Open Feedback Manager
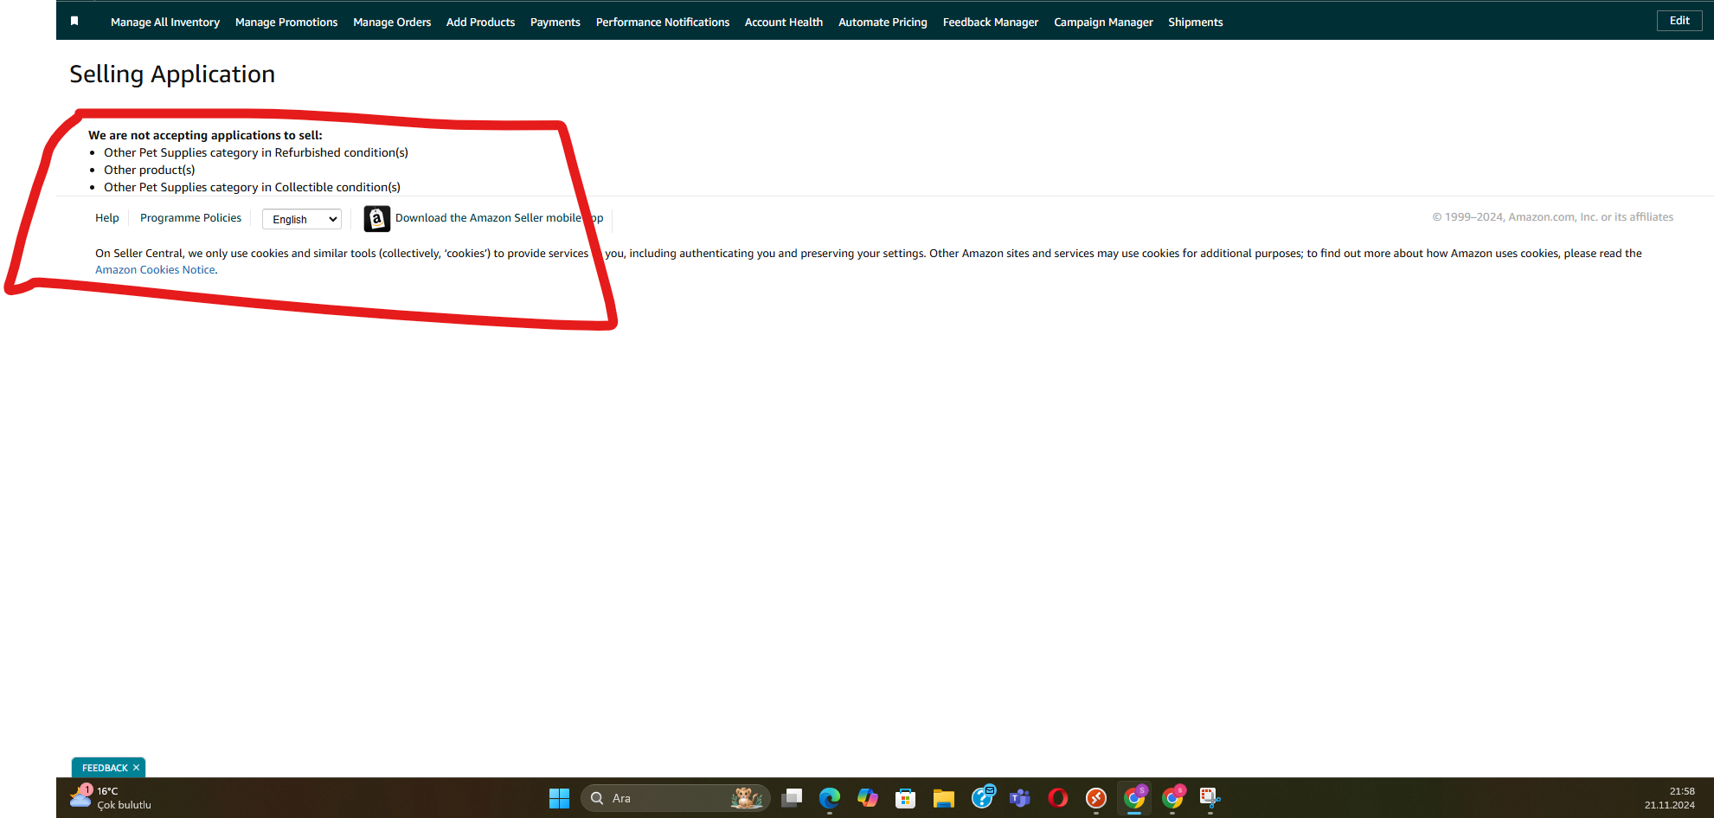The height and width of the screenshot is (818, 1714). click(x=991, y=22)
